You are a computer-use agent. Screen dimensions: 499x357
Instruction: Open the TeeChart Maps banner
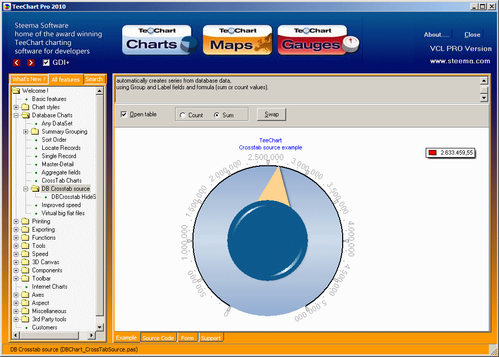(x=237, y=40)
